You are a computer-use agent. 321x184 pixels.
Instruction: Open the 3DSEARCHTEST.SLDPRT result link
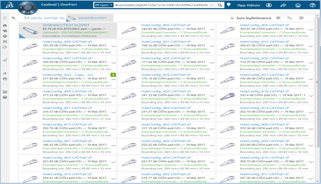(x=66, y=25)
